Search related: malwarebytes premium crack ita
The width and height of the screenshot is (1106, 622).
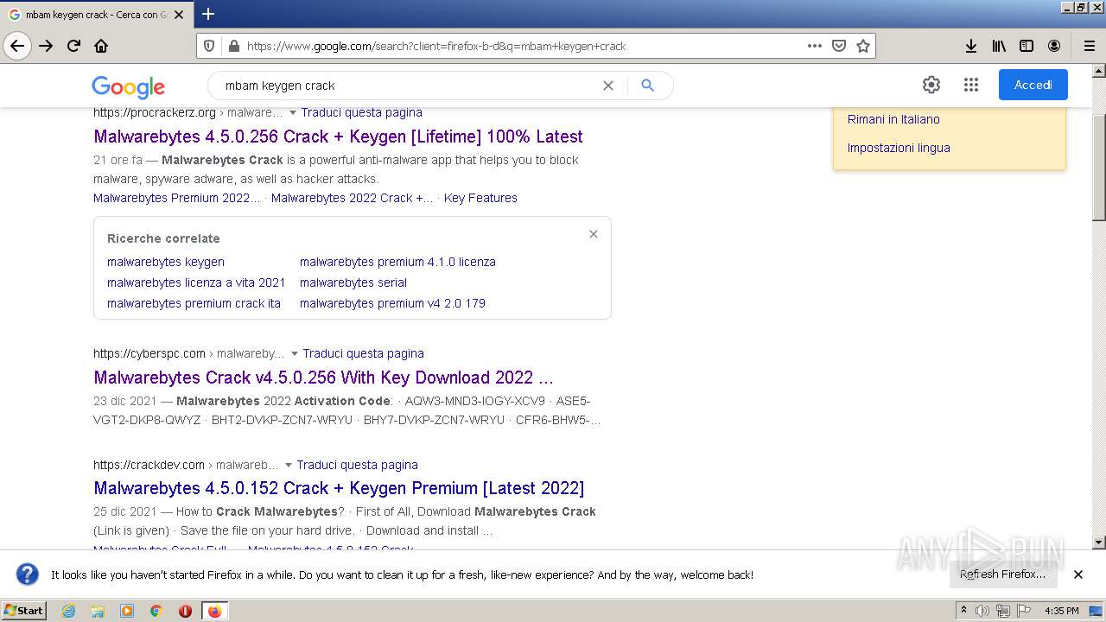[194, 303]
